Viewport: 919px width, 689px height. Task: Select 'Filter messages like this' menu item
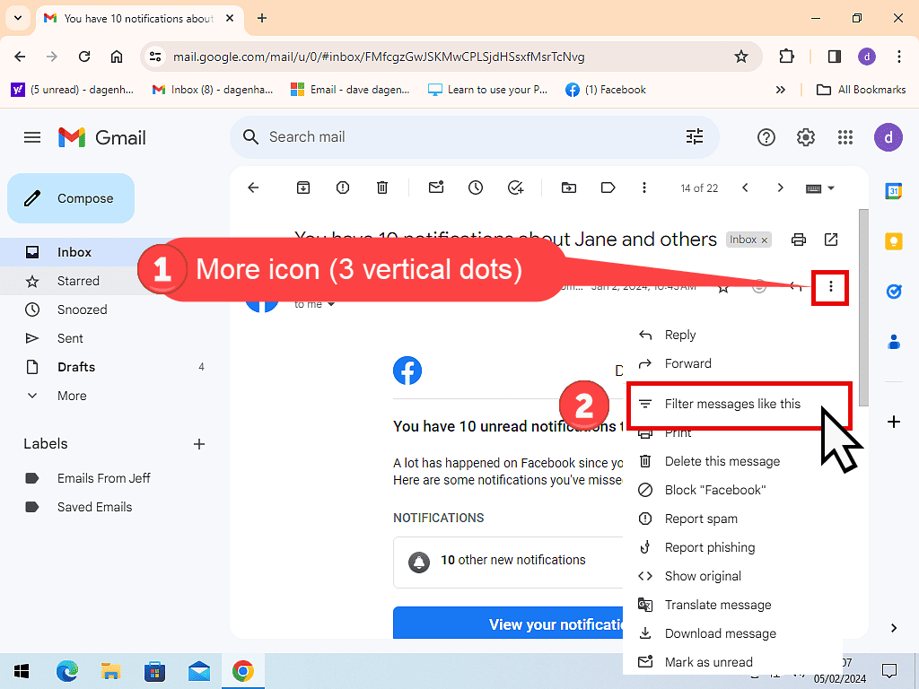point(732,404)
